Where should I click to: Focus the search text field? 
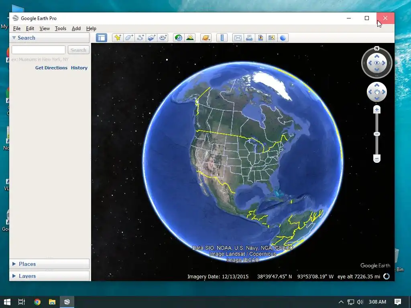(39, 50)
